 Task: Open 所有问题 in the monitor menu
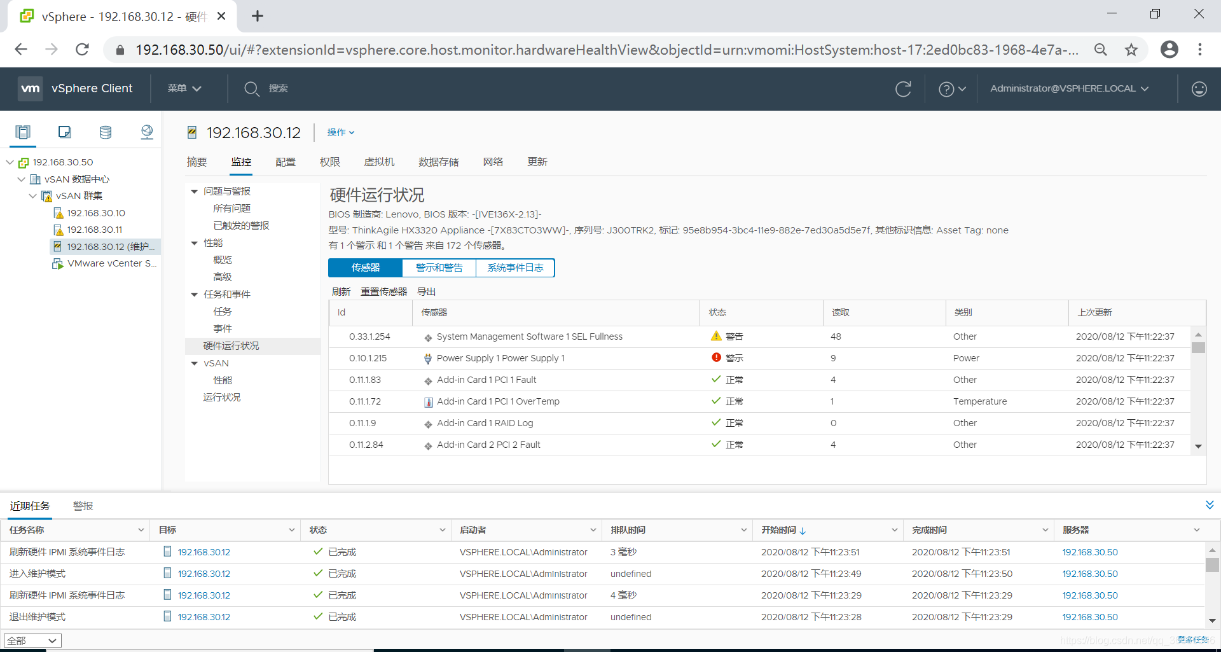[x=232, y=209]
